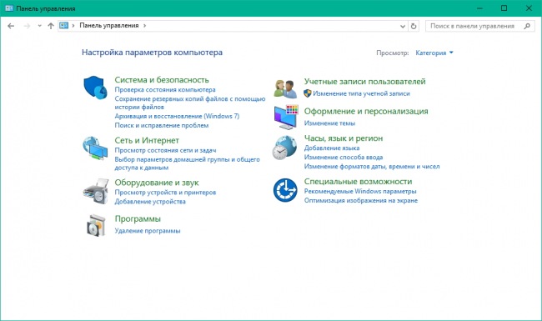Screen dimensions: 542x321
Task: Click Изменение способа ввода link
Action: [x=344, y=158]
